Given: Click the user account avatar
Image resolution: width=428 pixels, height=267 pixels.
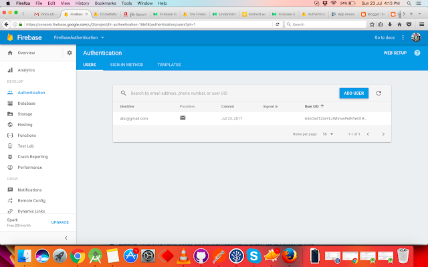Looking at the screenshot, I should click(x=416, y=37).
